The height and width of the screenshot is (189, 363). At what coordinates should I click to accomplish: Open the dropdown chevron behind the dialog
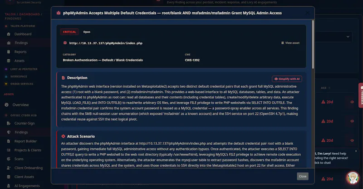coord(348,37)
